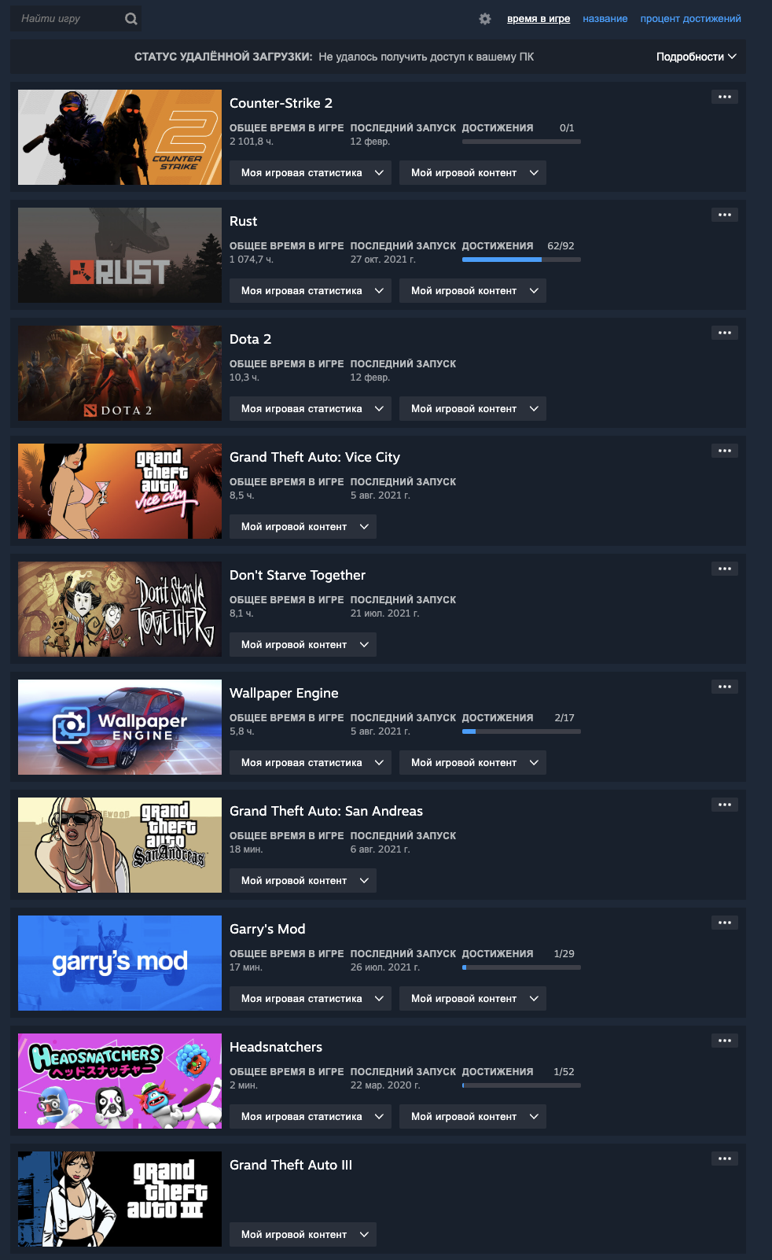Expand Мой игровой контент for Vice City
Viewport: 772px width, 1260px height.
pyautogui.click(x=303, y=527)
